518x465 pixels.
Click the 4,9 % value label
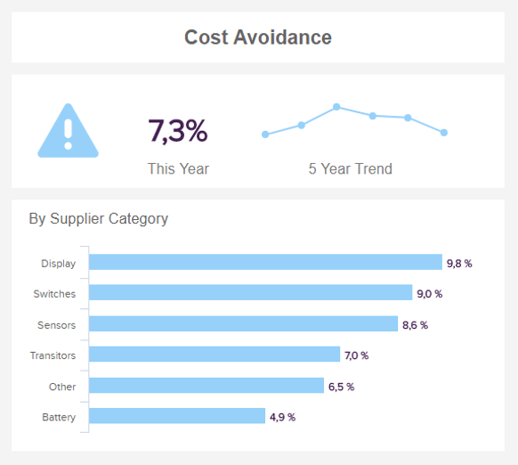tap(282, 418)
